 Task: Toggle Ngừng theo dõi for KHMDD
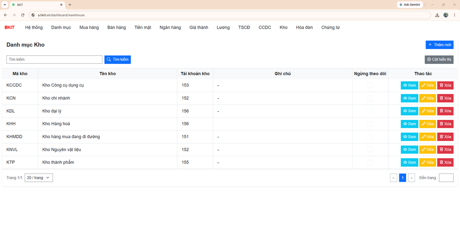(370, 137)
